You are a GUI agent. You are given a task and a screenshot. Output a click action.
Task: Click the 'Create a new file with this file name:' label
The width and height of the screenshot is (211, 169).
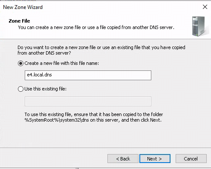click(61, 63)
